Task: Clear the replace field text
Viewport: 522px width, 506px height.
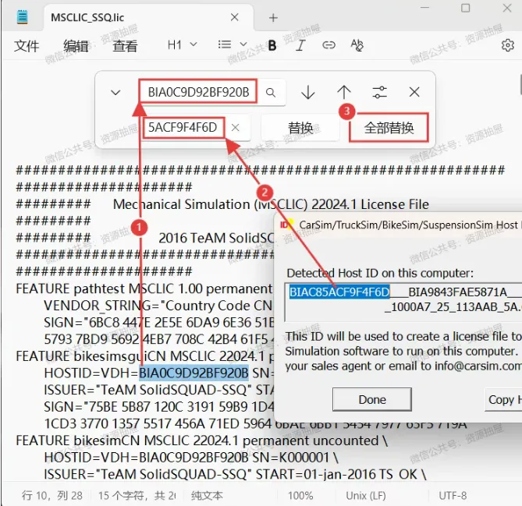Action: (x=236, y=127)
